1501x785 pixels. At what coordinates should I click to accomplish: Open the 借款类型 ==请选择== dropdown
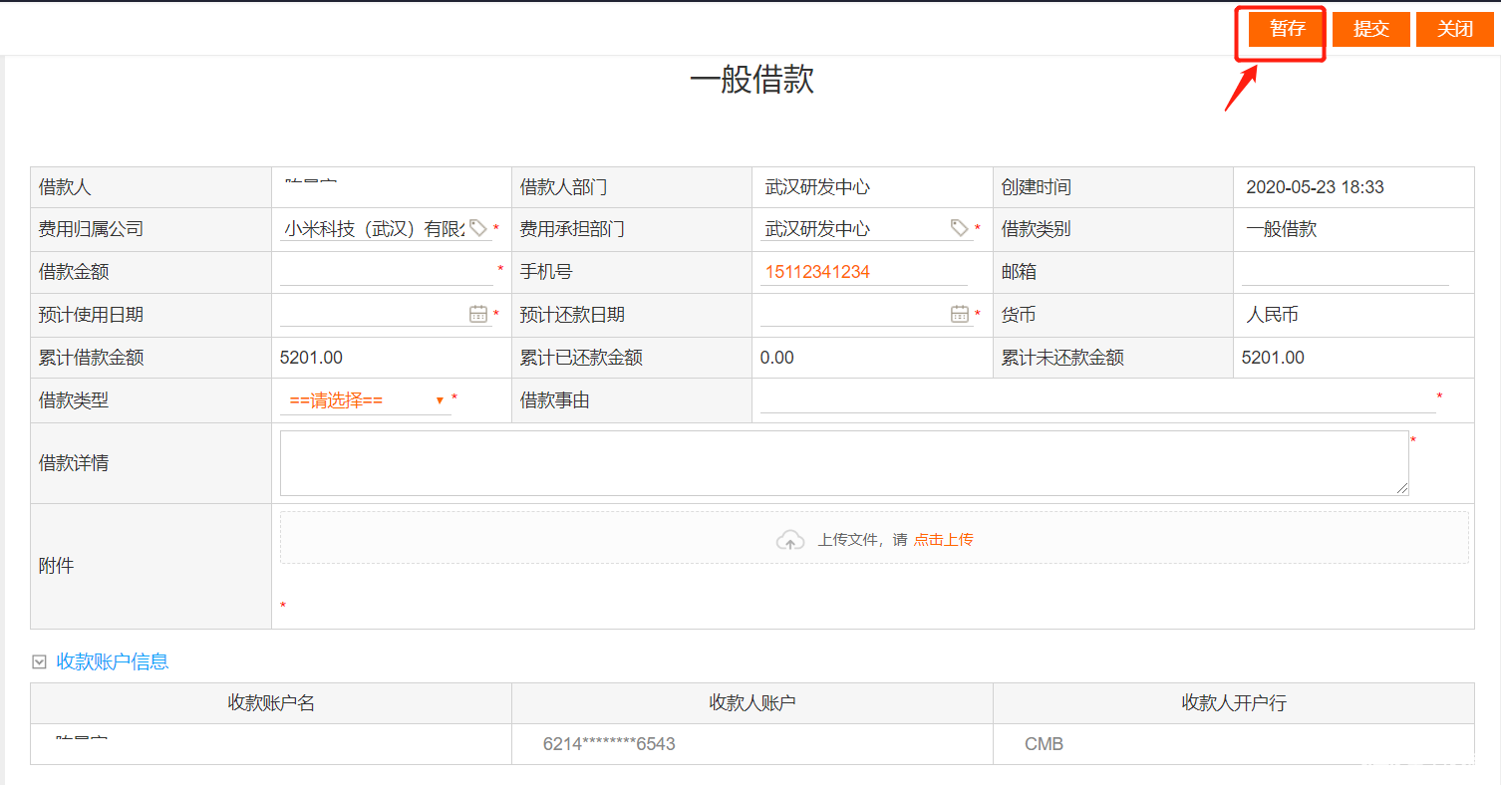pyautogui.click(x=365, y=400)
